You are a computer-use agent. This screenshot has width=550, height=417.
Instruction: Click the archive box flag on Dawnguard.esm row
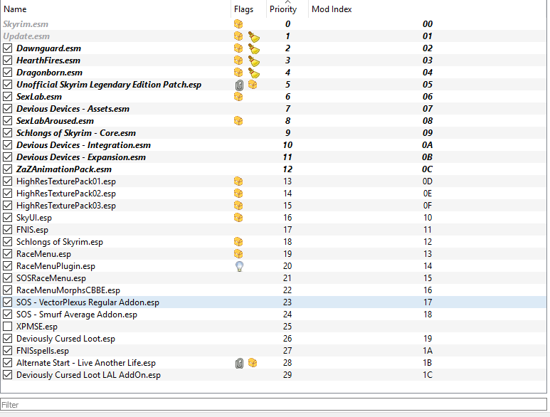coord(238,48)
